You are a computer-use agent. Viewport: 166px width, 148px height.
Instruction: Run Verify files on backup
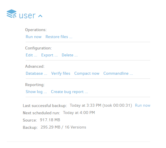point(61,74)
